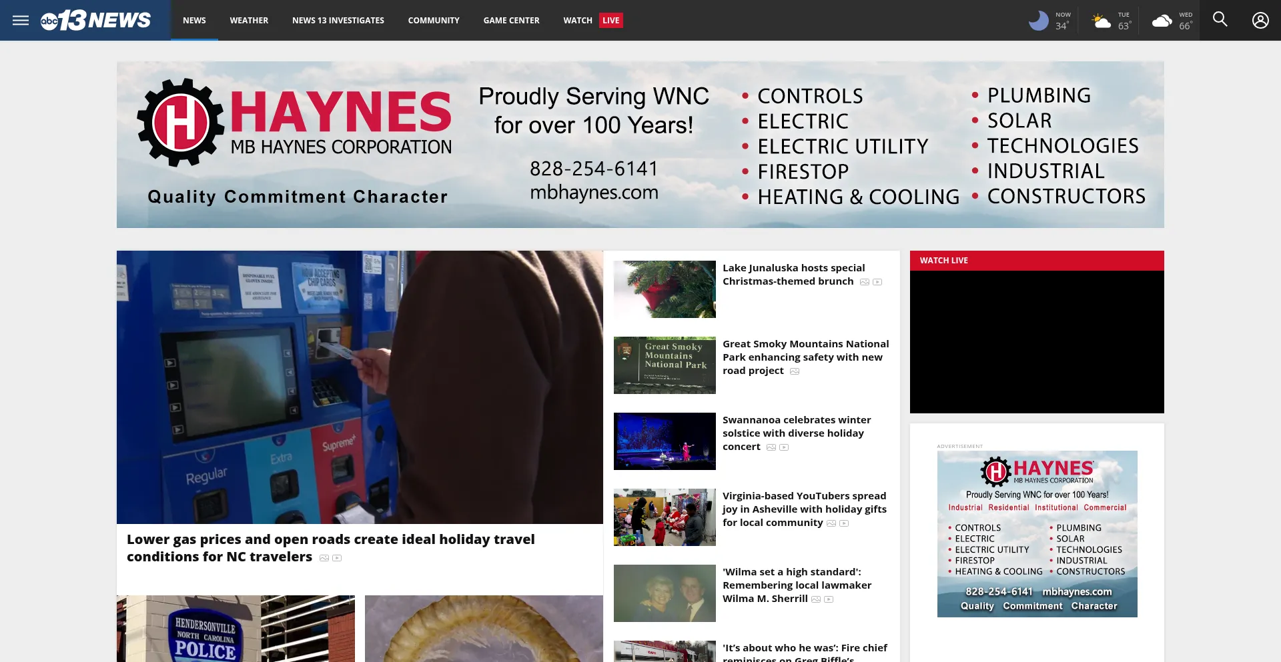
Task: Click Tuesday's partly sunny forecast icon
Action: click(x=1102, y=20)
